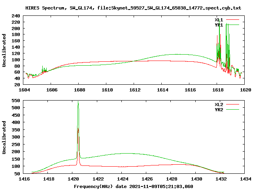Click the 1434 x-axis tick label

point(245,179)
